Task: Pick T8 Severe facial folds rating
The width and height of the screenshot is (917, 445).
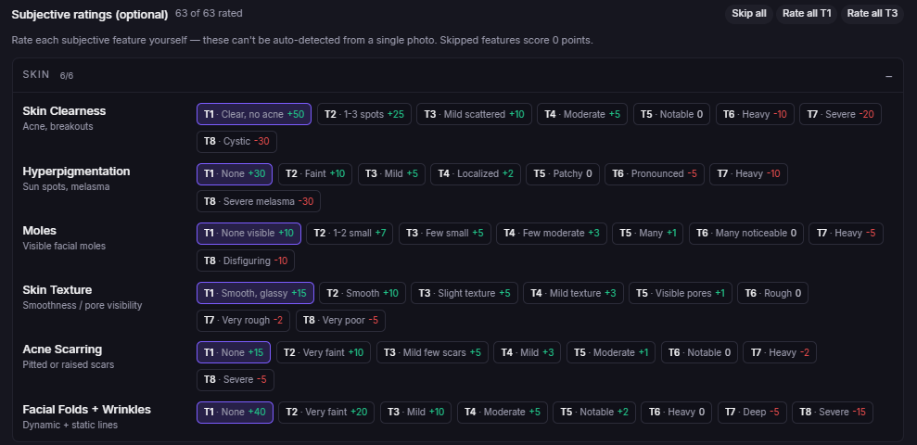Action: coord(833,413)
